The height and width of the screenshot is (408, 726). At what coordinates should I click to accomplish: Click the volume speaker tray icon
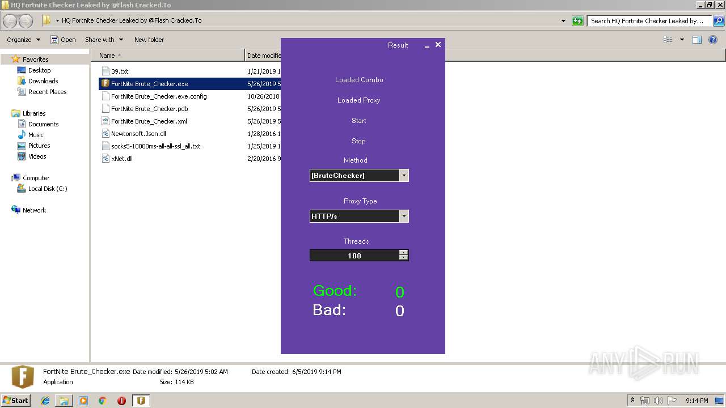[x=659, y=401]
